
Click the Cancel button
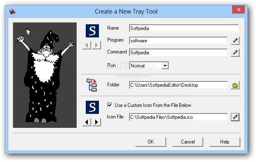click(x=188, y=142)
